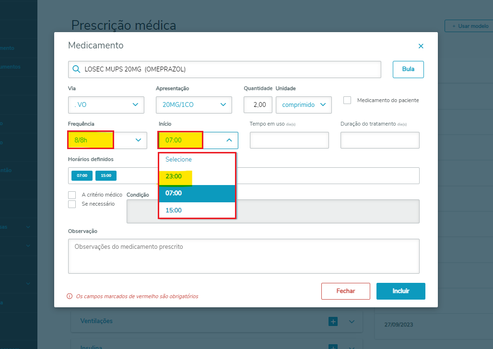Screen dimensions: 493x349
Task: Click the 07:00 tag in Horários definidos
Action: tap(82, 175)
